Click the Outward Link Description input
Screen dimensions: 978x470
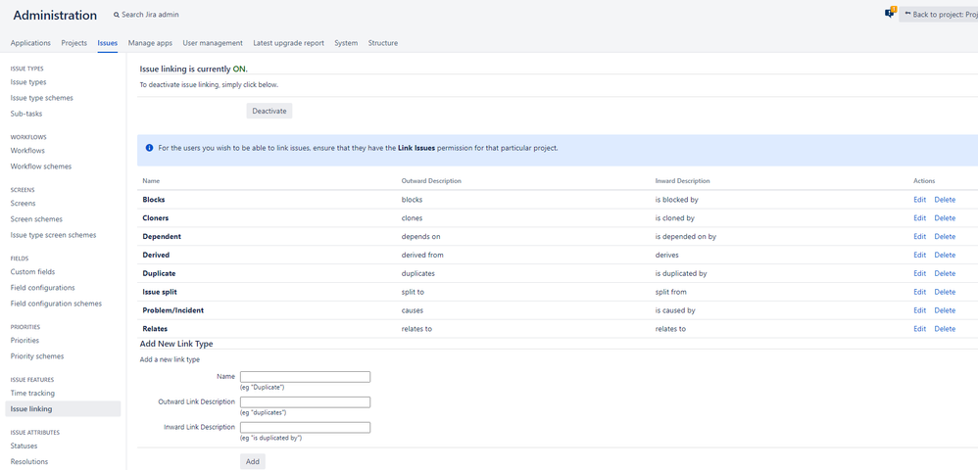(305, 402)
